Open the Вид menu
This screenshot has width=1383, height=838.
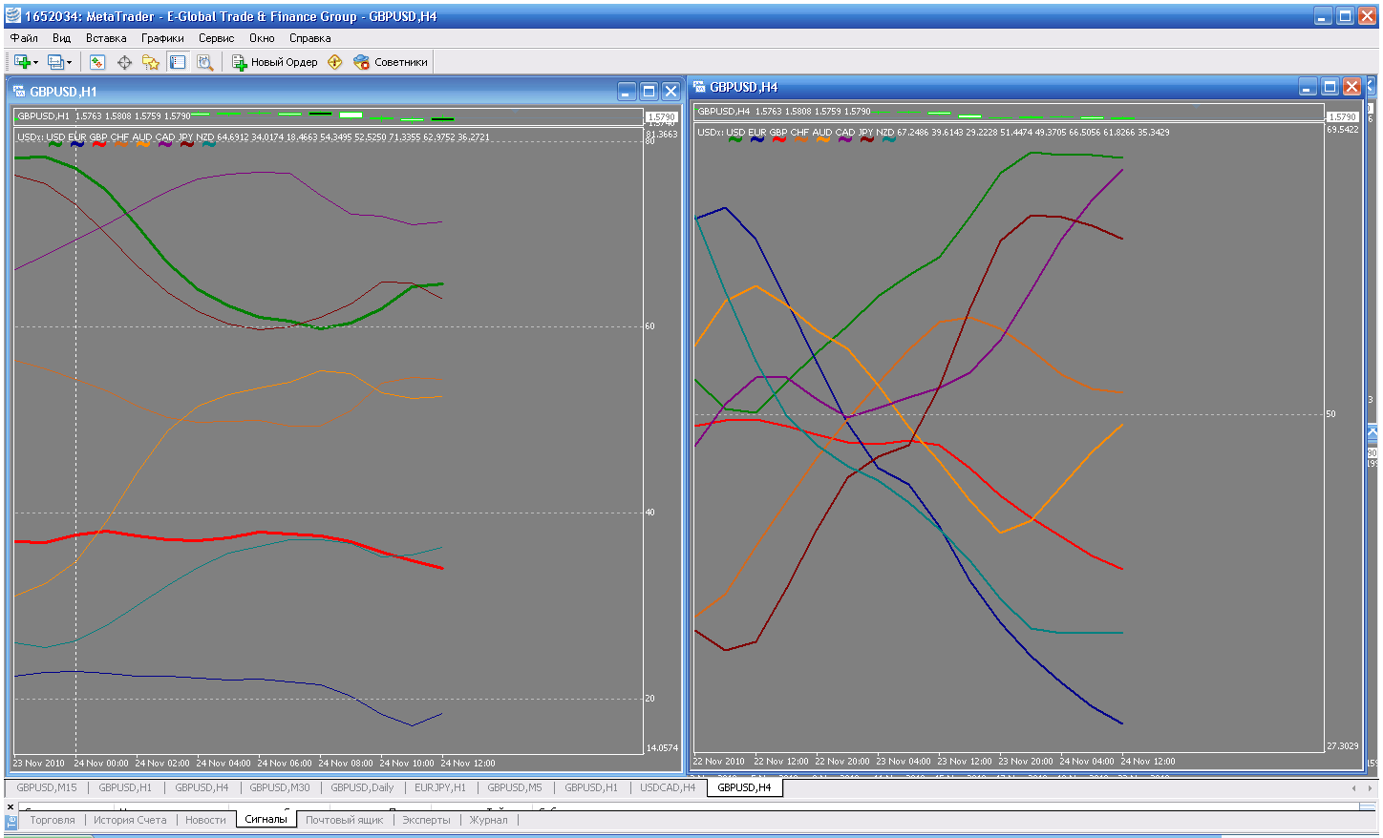click(62, 38)
